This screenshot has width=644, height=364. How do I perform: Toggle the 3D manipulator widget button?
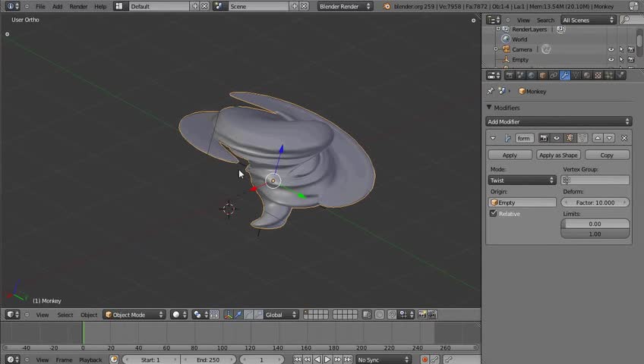(x=229, y=315)
